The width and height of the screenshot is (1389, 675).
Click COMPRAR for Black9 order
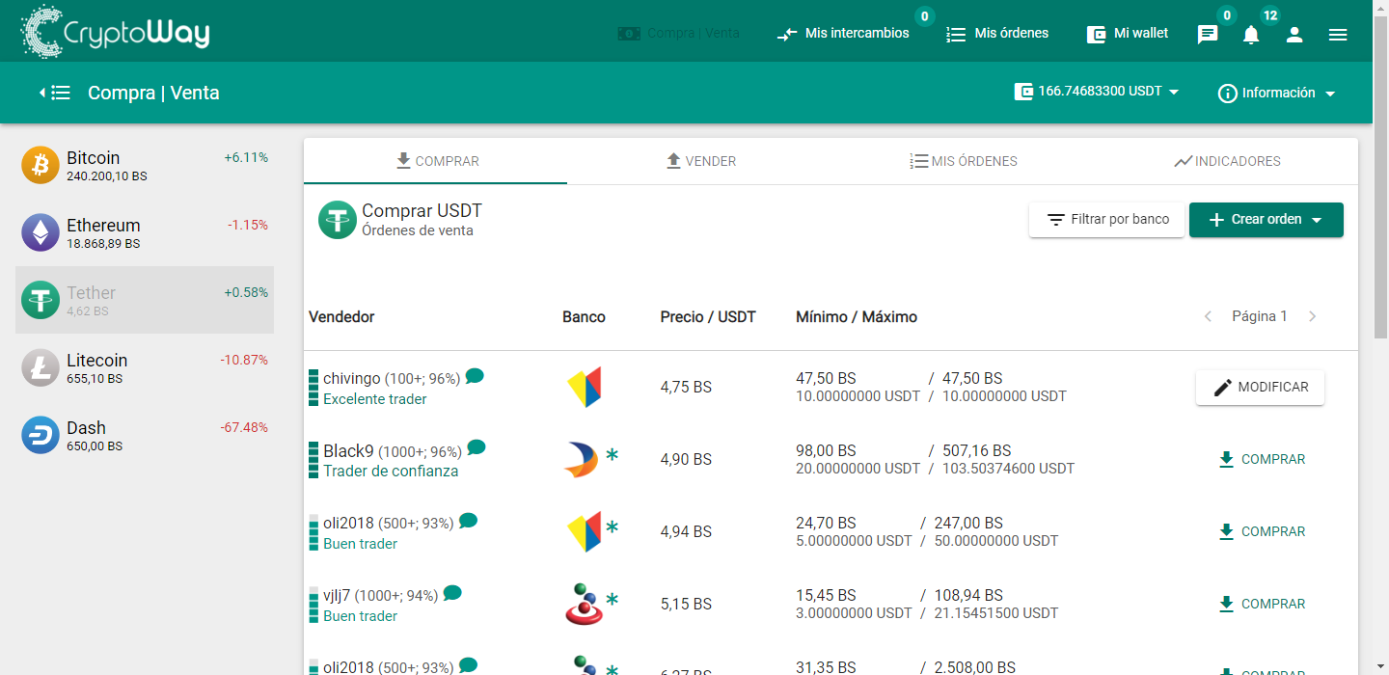(x=1262, y=460)
